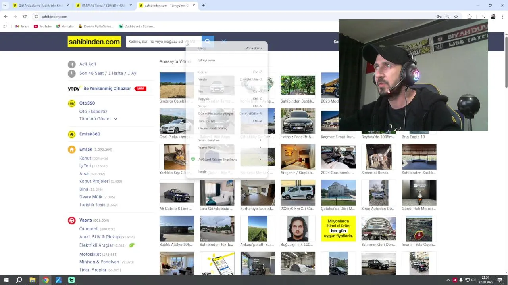Close the BMW / 3 Serisi tab
Viewport: 508px width, 285px height.
131,6
